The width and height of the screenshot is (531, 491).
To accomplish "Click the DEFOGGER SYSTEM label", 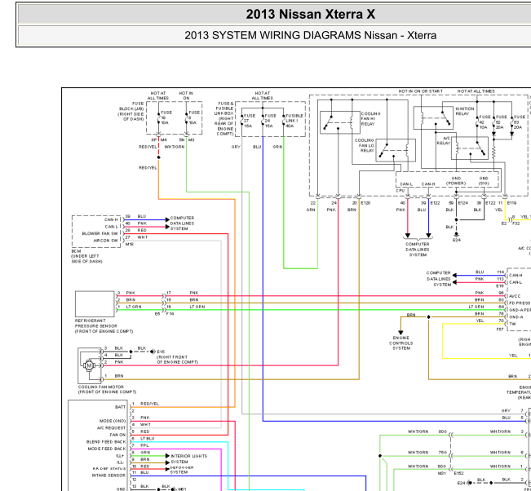I will [182, 470].
